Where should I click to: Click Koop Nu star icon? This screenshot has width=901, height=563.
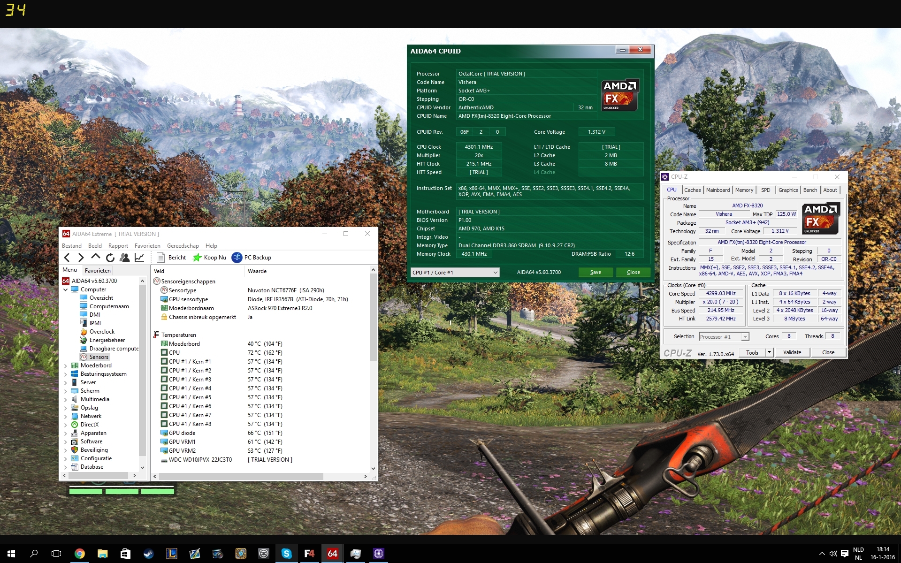point(198,258)
